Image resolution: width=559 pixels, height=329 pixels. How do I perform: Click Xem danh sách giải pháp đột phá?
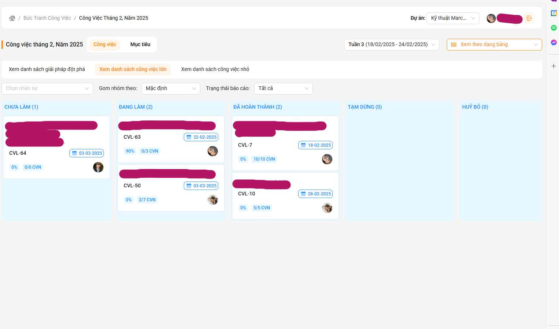47,70
